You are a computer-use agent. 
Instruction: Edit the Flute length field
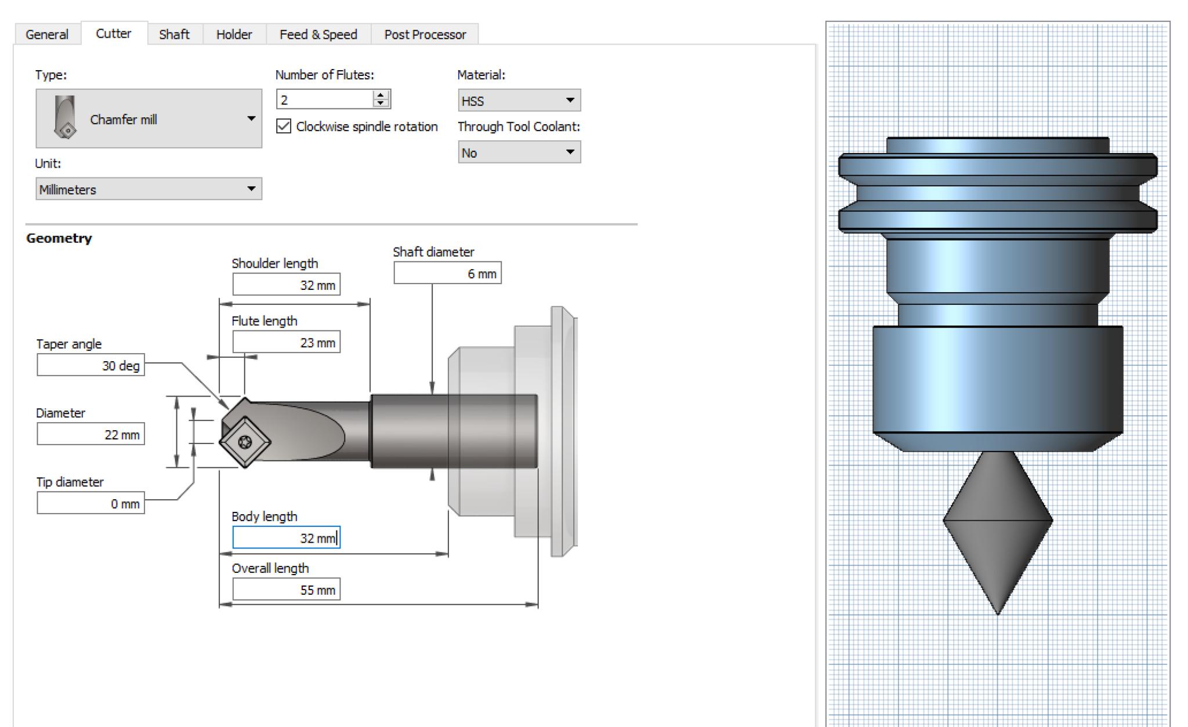click(x=286, y=342)
